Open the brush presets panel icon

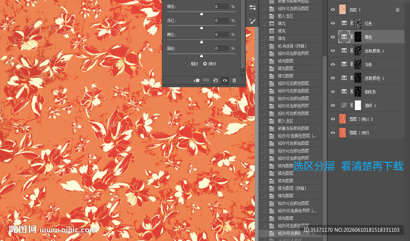click(x=252, y=21)
